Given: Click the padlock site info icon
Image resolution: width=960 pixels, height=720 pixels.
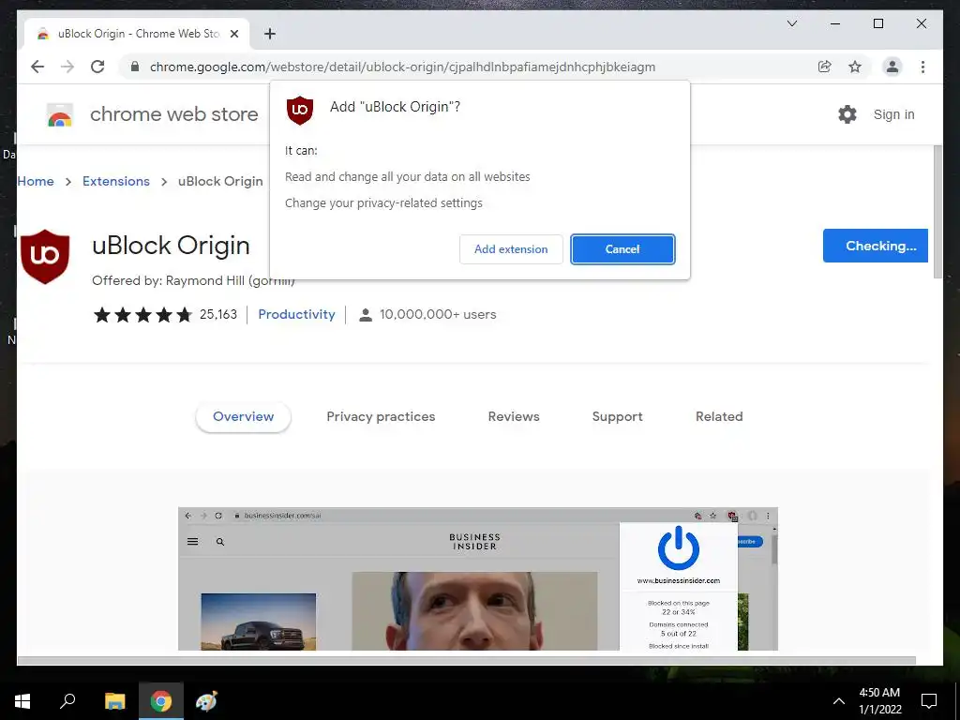Looking at the screenshot, I should point(135,67).
